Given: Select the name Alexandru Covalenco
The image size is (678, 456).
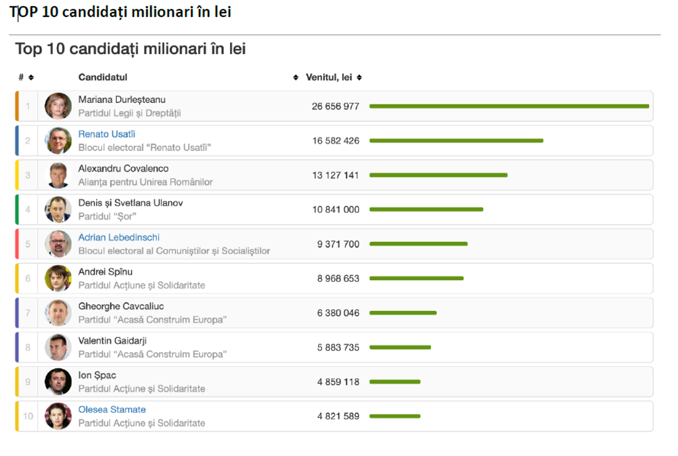Looking at the screenshot, I should coord(123,168).
